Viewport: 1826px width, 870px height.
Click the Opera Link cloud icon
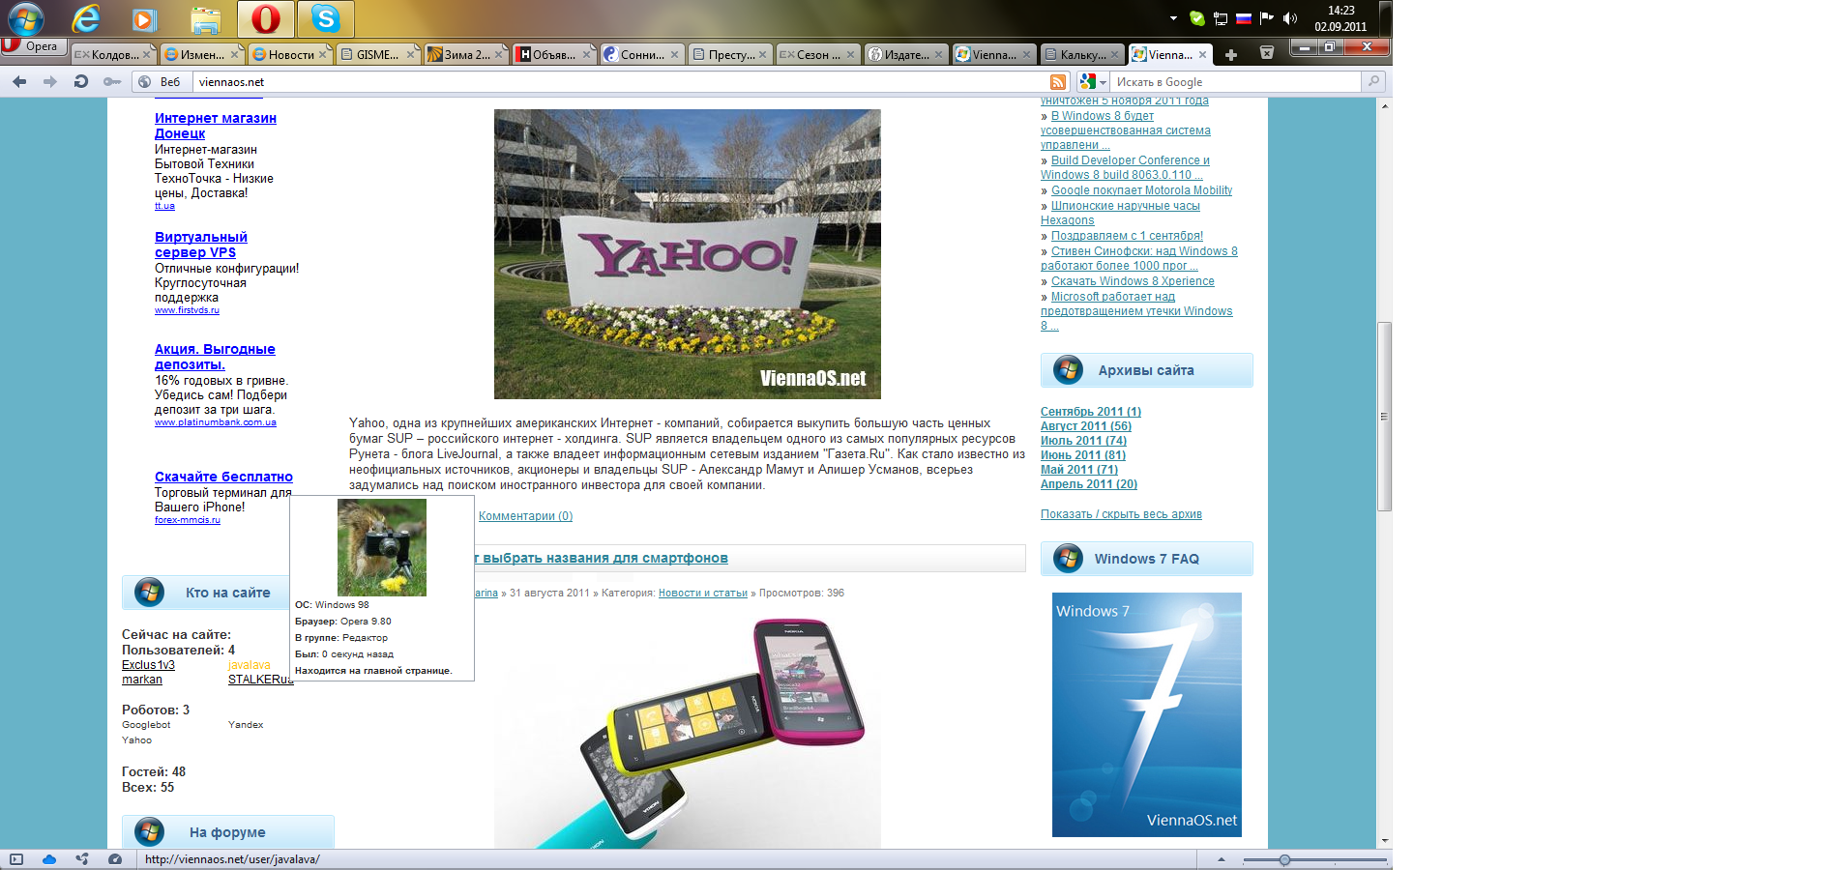[49, 859]
